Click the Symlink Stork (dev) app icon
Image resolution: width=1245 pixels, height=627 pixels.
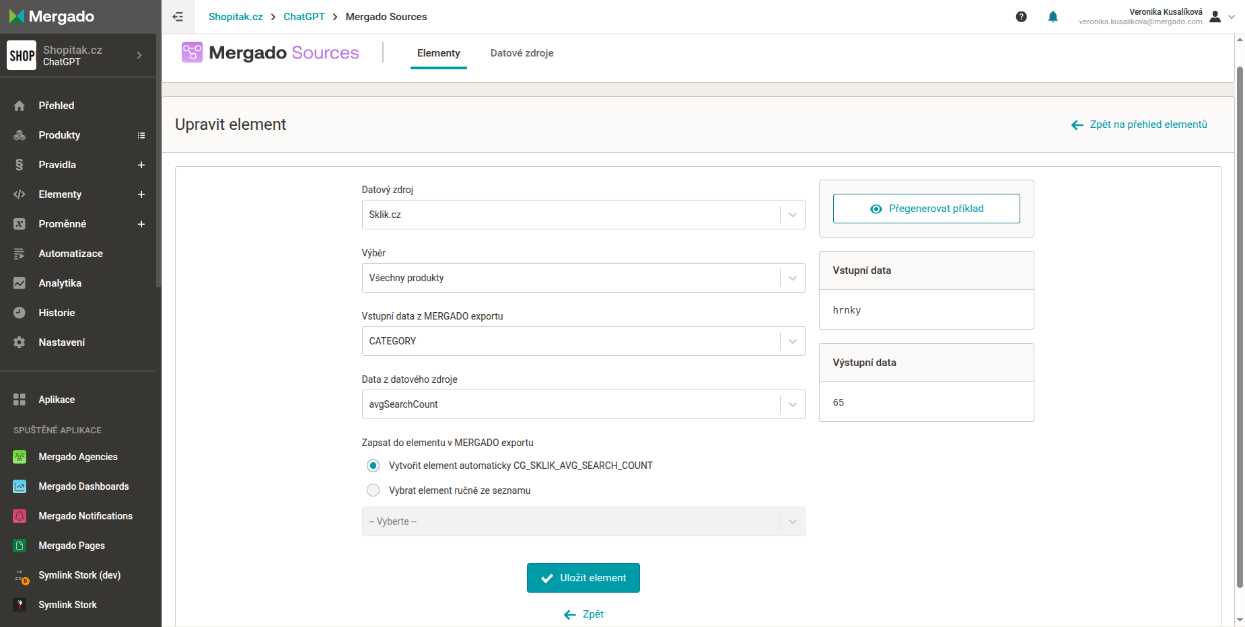click(x=20, y=576)
